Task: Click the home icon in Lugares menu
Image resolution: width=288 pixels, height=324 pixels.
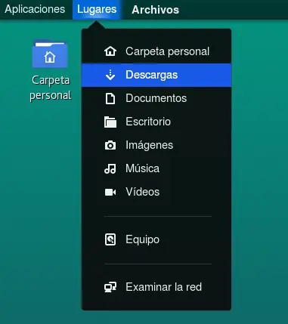Action: tap(110, 51)
